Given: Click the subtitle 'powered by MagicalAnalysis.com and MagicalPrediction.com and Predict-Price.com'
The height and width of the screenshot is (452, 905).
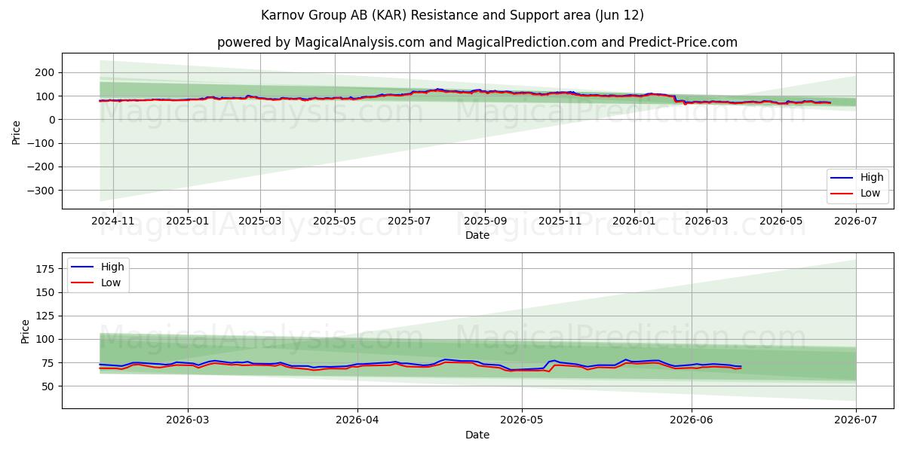Looking at the screenshot, I should click(477, 42).
